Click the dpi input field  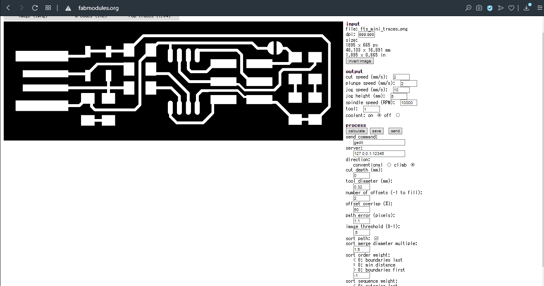(366, 35)
